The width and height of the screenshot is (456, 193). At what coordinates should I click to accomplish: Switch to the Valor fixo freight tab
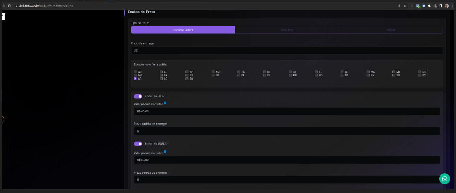click(x=287, y=30)
